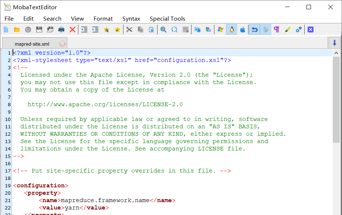Click the scrollbar up arrow
Viewport: 342px width, 215px height.
click(x=336, y=53)
